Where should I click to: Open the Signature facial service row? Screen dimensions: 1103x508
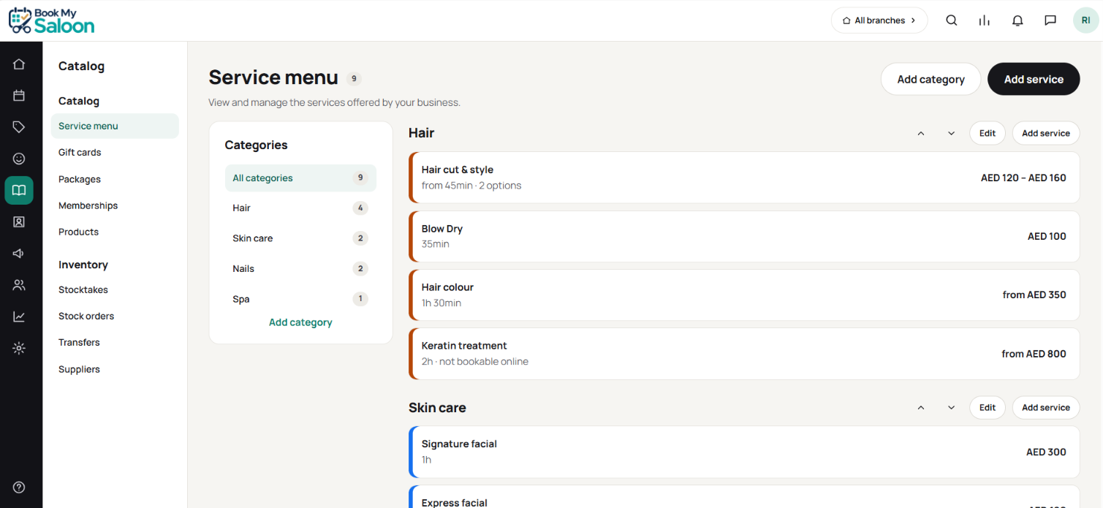744,452
